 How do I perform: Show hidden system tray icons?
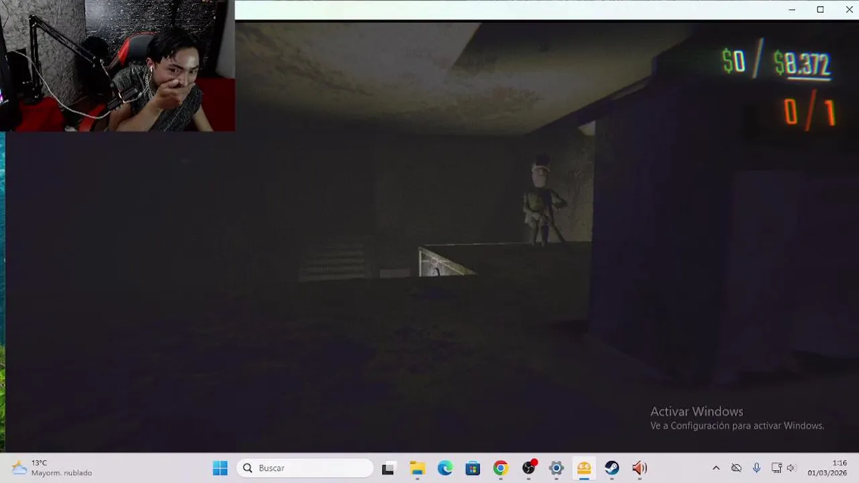[716, 468]
